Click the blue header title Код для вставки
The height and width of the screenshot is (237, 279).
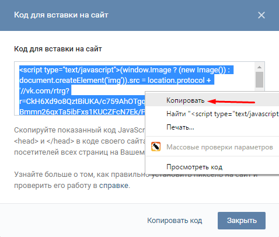(61, 15)
